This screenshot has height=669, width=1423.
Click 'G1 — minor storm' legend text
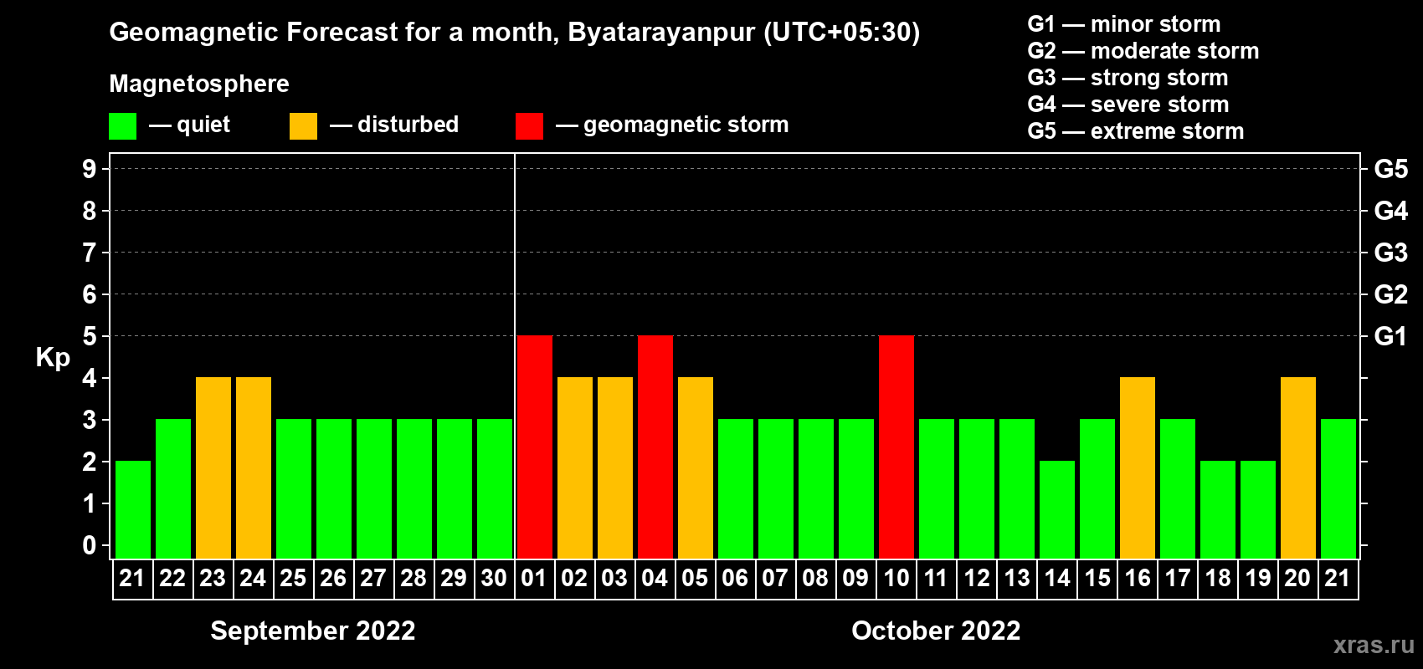[1124, 24]
